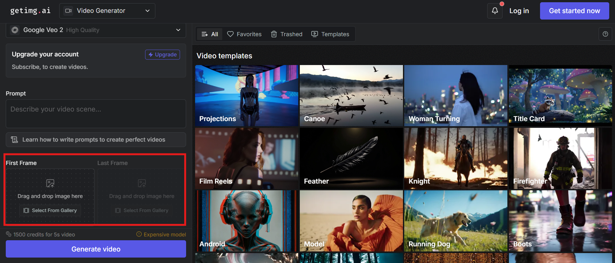Select the Templates tab
615x263 pixels.
[330, 34]
